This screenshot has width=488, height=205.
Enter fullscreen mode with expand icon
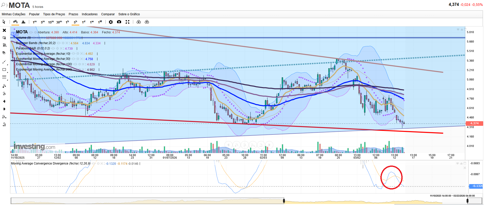[127, 22]
